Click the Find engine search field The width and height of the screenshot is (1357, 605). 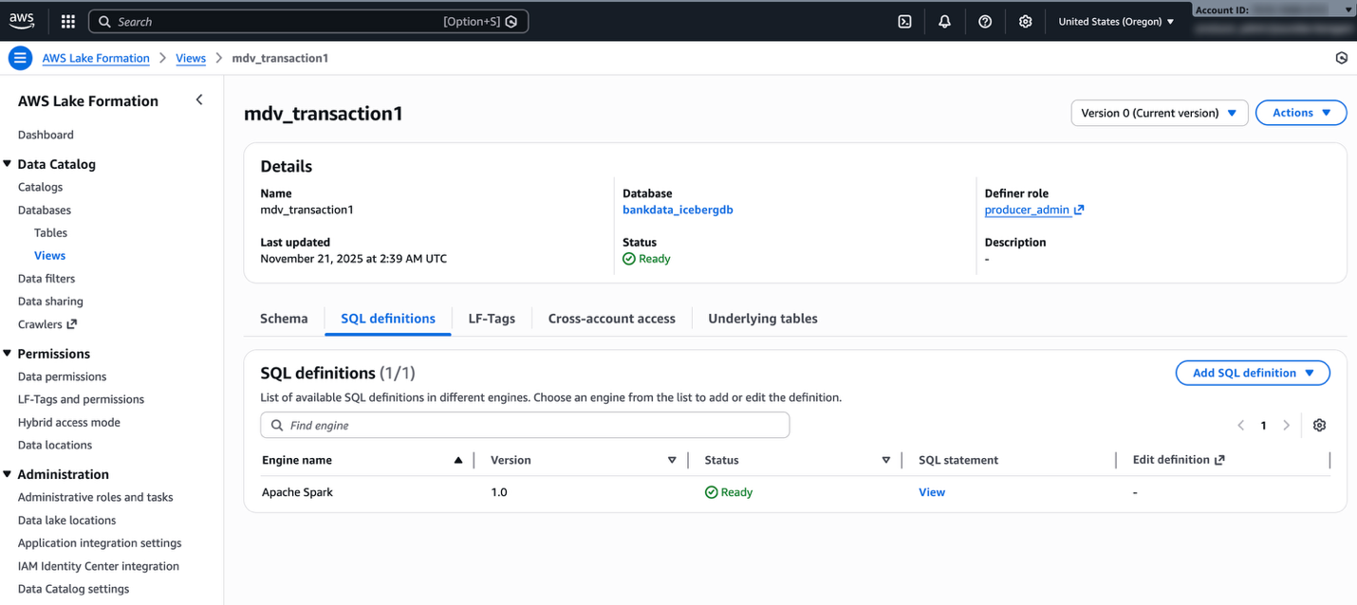pyautogui.click(x=525, y=425)
